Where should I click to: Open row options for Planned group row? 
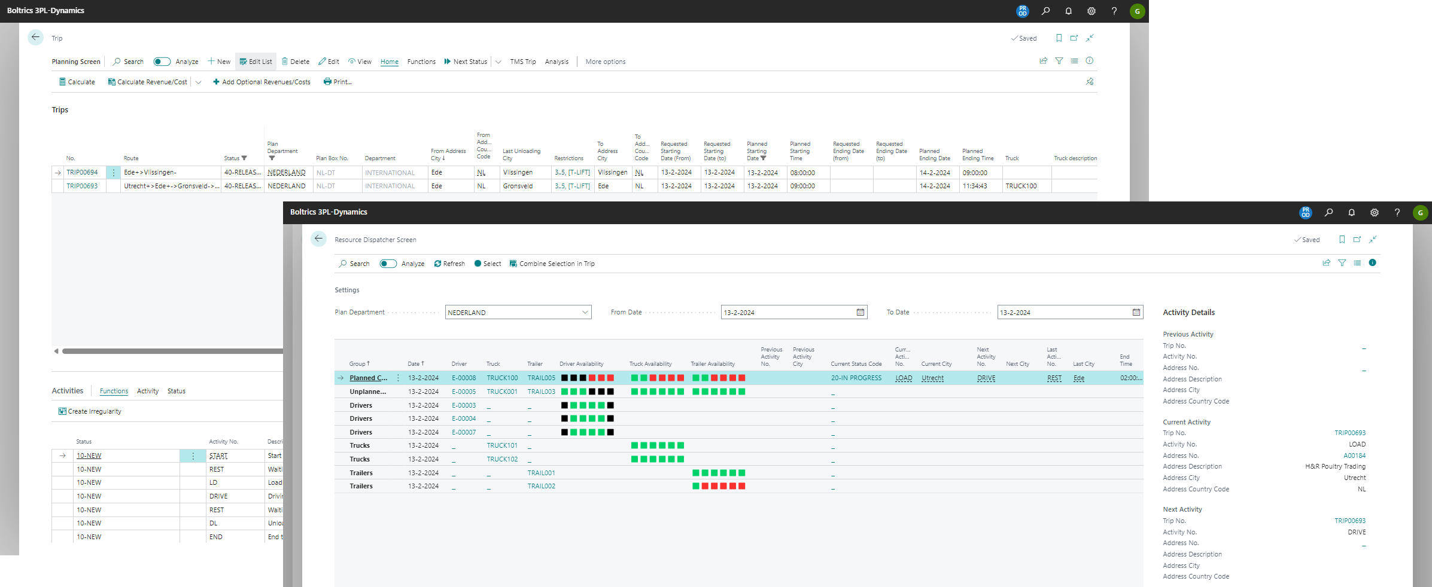click(x=398, y=378)
